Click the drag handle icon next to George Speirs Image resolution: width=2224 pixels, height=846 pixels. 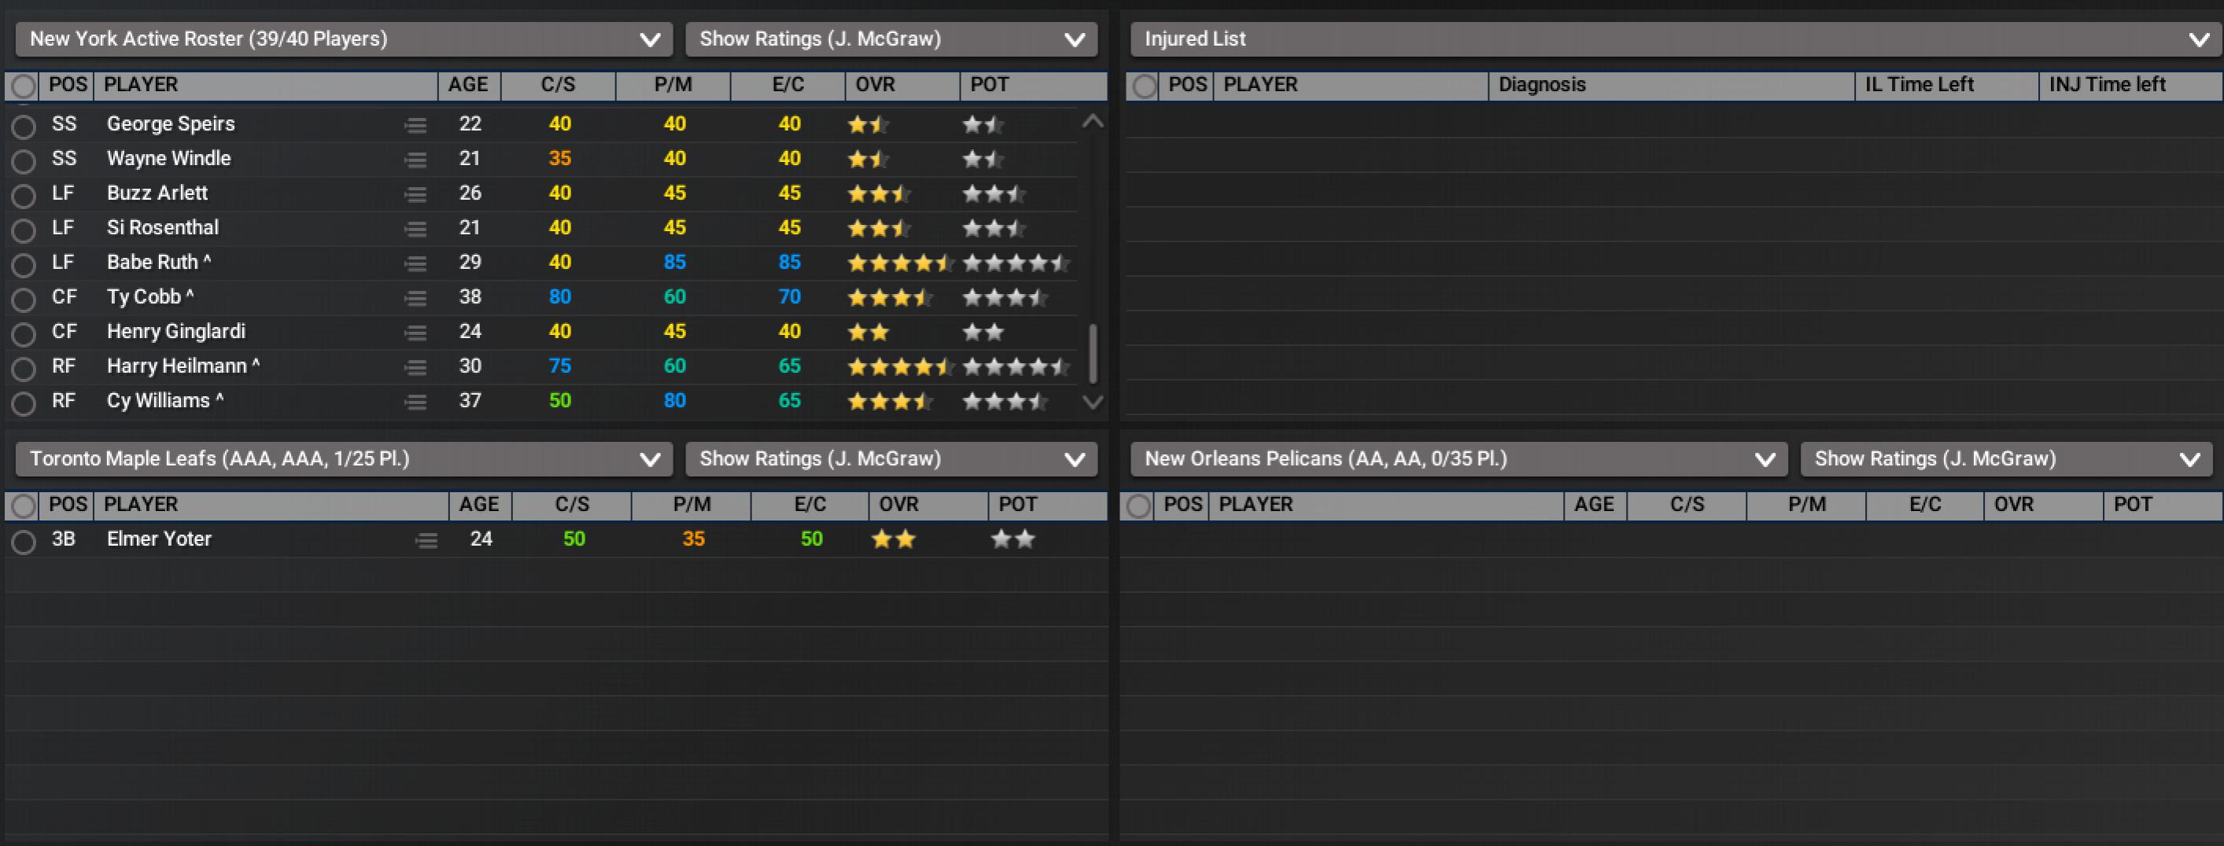pyautogui.click(x=415, y=125)
